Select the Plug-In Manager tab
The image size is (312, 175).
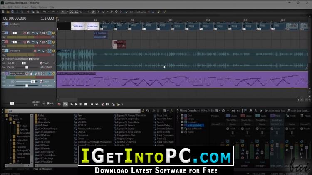coord(42,169)
